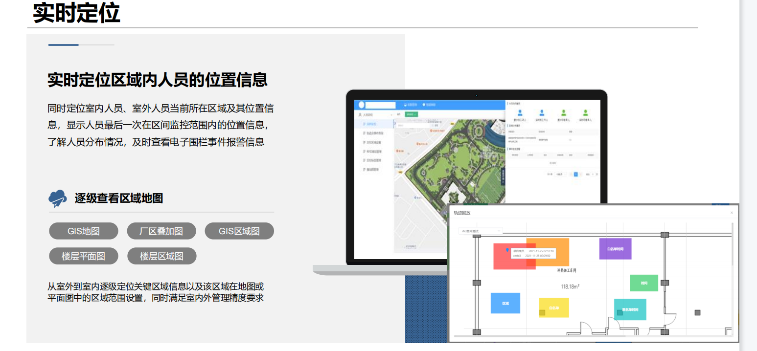
Task: Open the green dropdown button above the map
Action: (412, 114)
